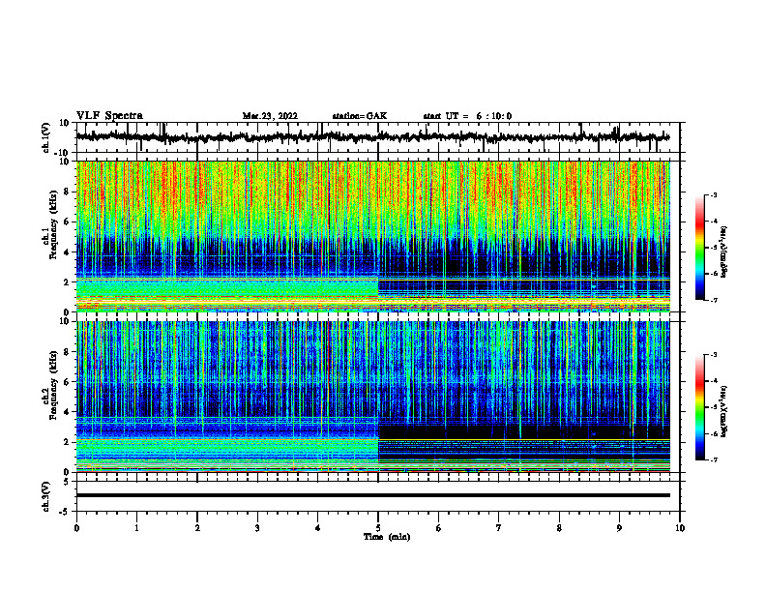Click the time axis tick '2'
The height and width of the screenshot is (592, 766).
coord(197,528)
